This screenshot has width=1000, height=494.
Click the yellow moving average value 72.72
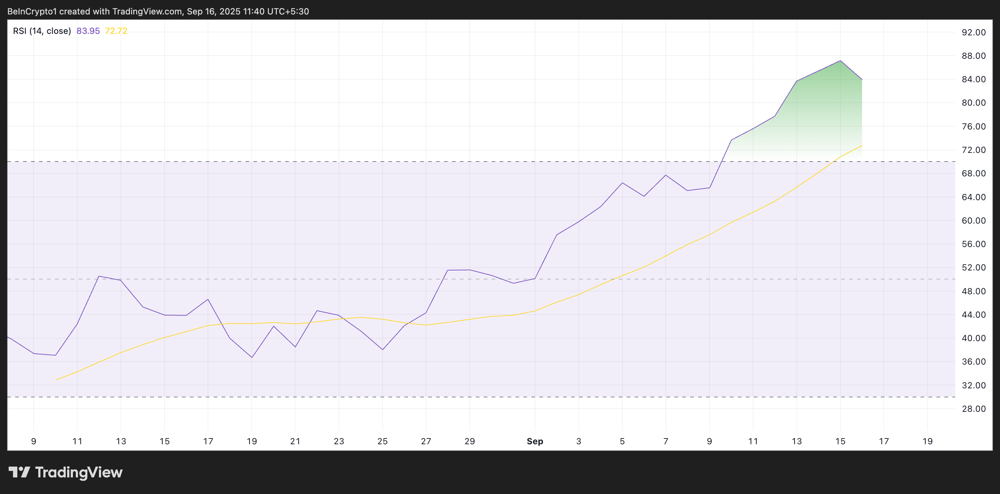116,31
